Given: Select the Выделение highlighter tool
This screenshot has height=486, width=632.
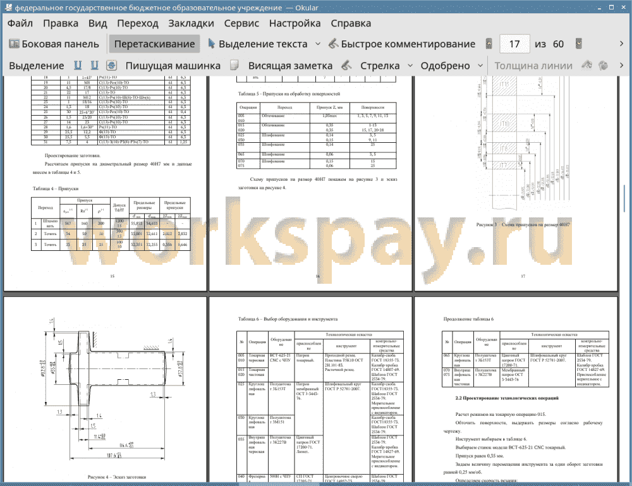Looking at the screenshot, I should [x=36, y=66].
